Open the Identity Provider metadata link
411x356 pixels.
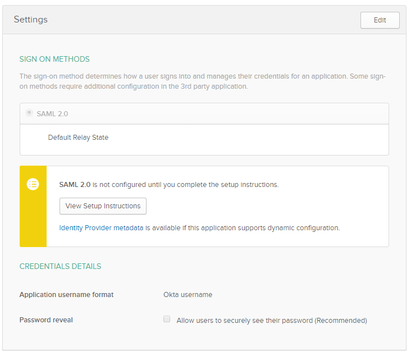[x=101, y=228]
